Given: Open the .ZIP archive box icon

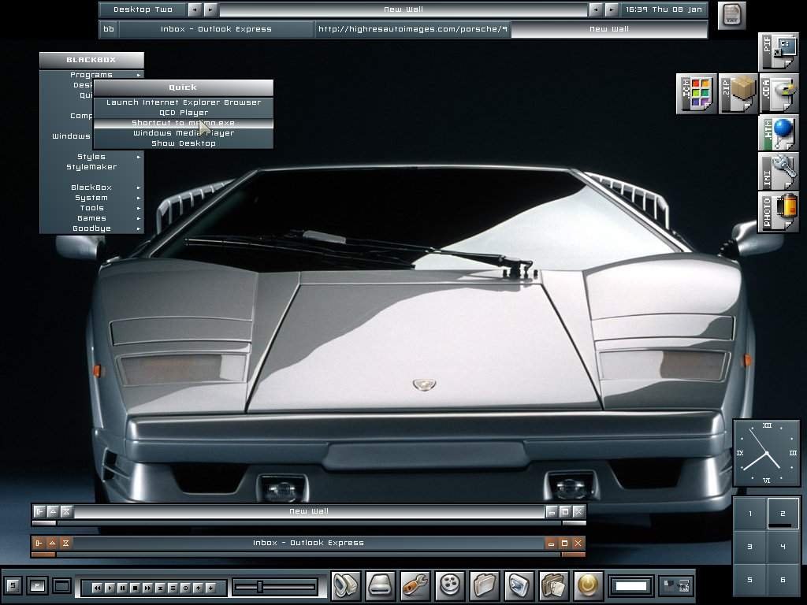Looking at the screenshot, I should tap(738, 94).
